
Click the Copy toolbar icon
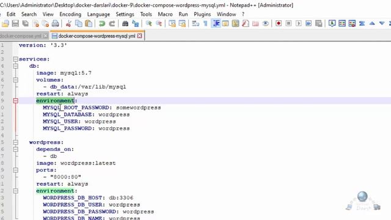click(x=79, y=24)
